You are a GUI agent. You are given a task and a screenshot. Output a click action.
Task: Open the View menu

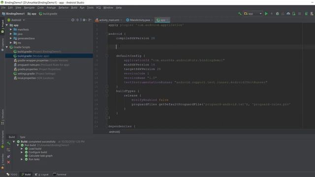[18, 8]
